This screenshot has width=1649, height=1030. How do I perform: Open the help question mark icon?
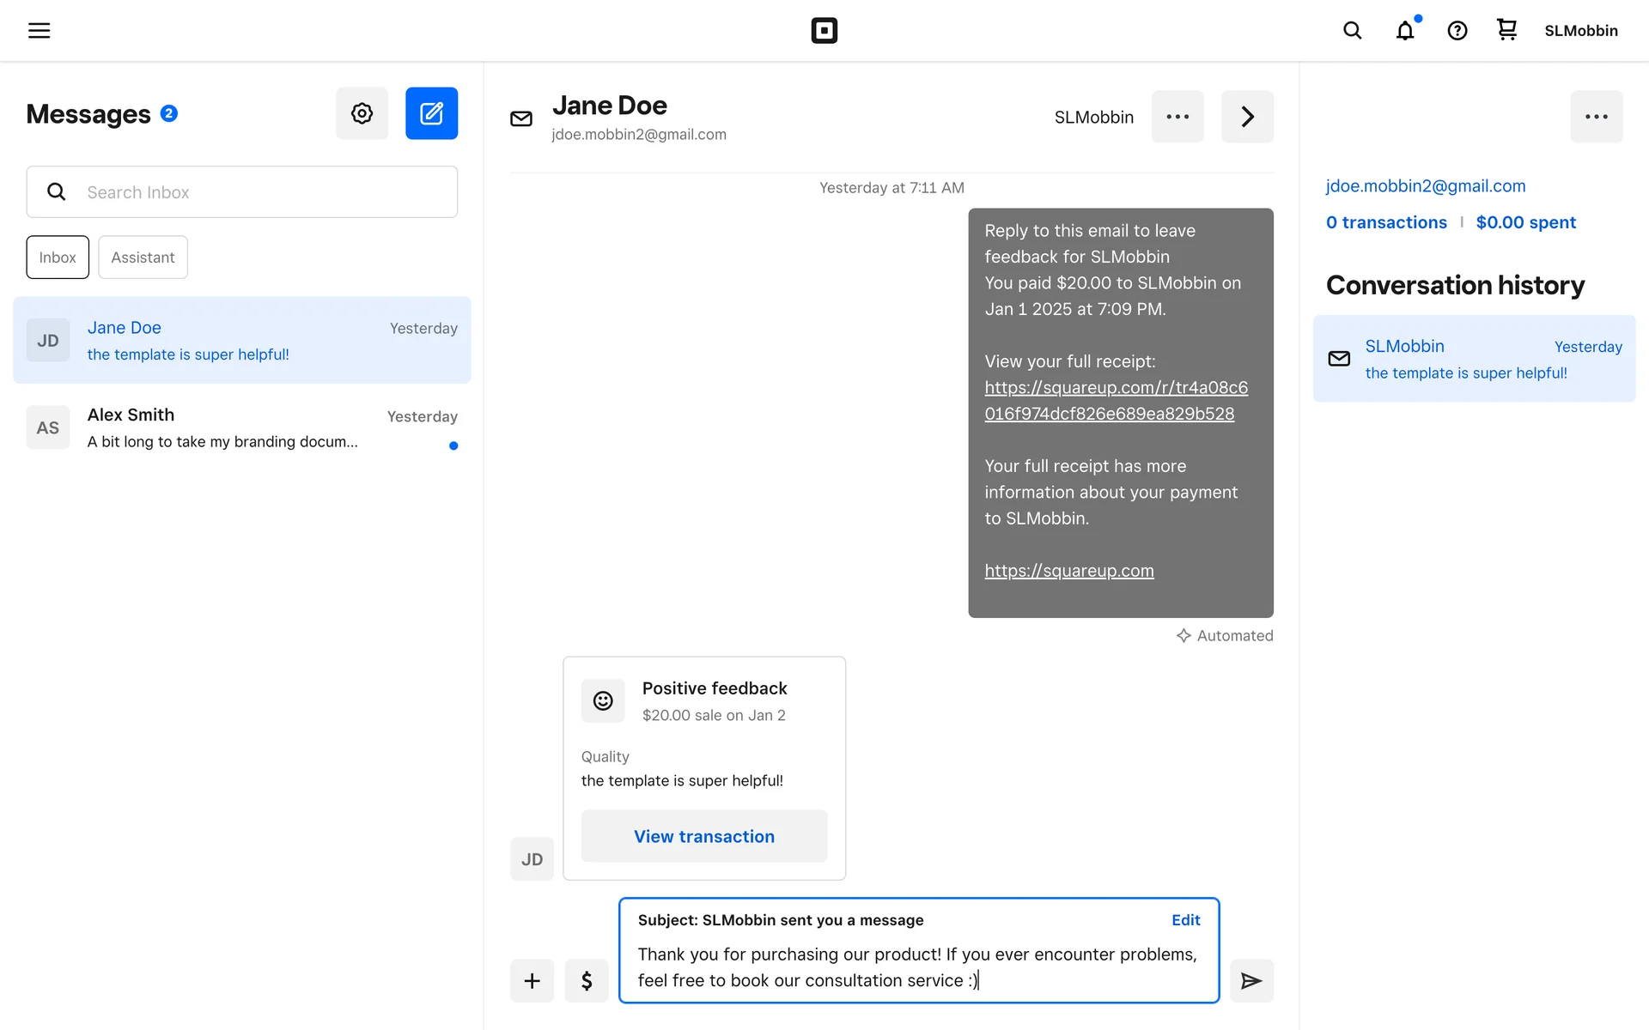(x=1457, y=31)
